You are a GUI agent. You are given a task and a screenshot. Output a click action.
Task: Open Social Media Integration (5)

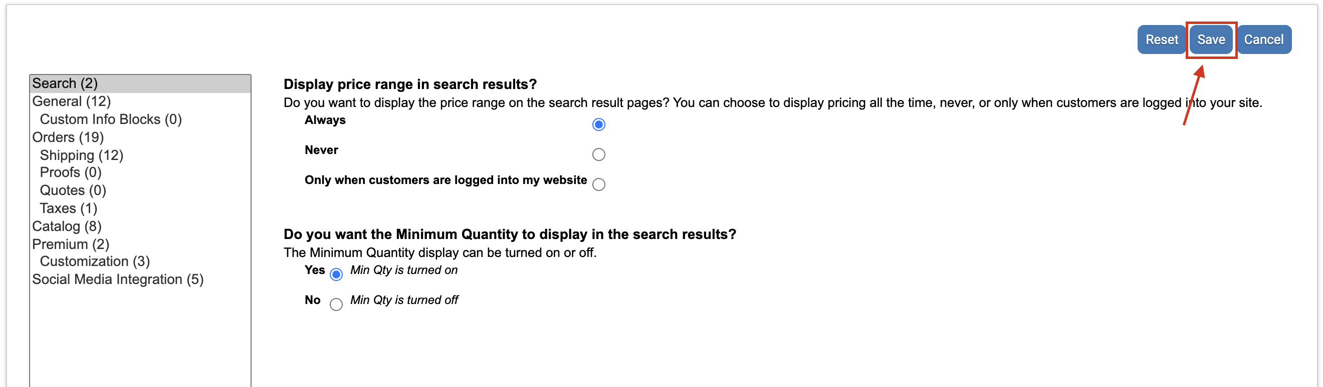click(118, 279)
